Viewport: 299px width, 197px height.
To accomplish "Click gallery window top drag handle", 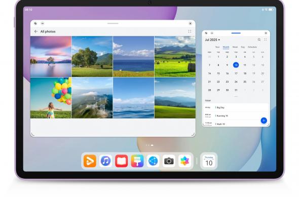I will (113, 23).
